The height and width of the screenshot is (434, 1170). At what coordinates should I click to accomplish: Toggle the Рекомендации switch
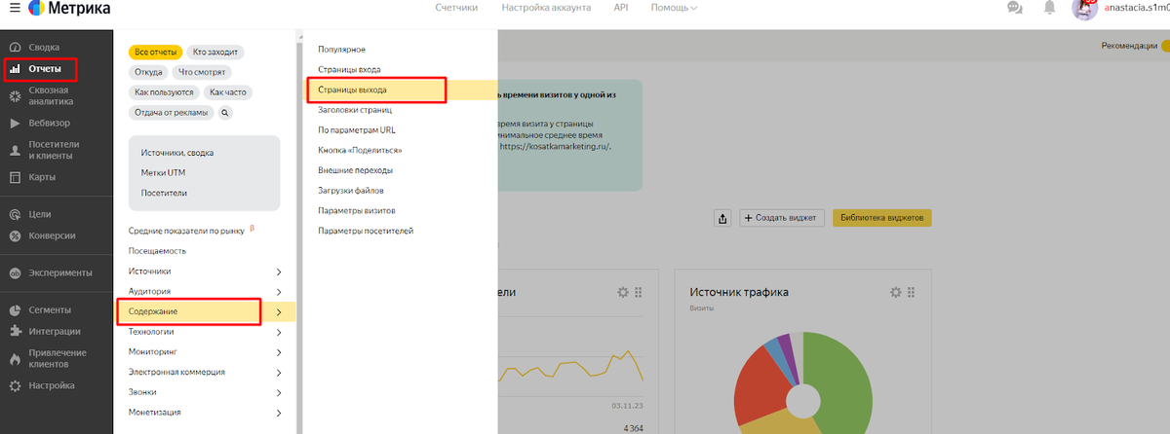(1164, 46)
